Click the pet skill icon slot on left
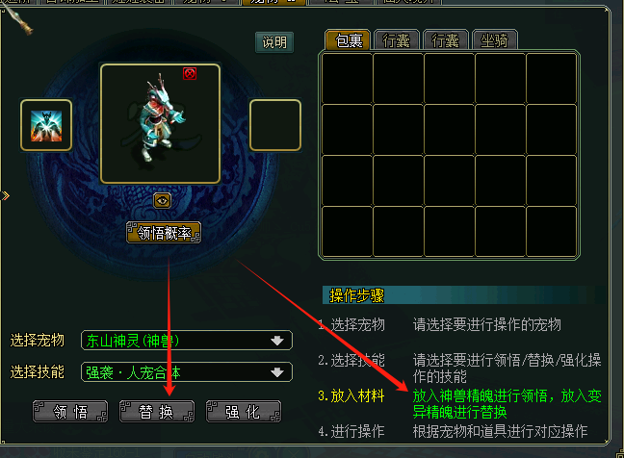Screen dimensions: 624x458 [x=46, y=125]
